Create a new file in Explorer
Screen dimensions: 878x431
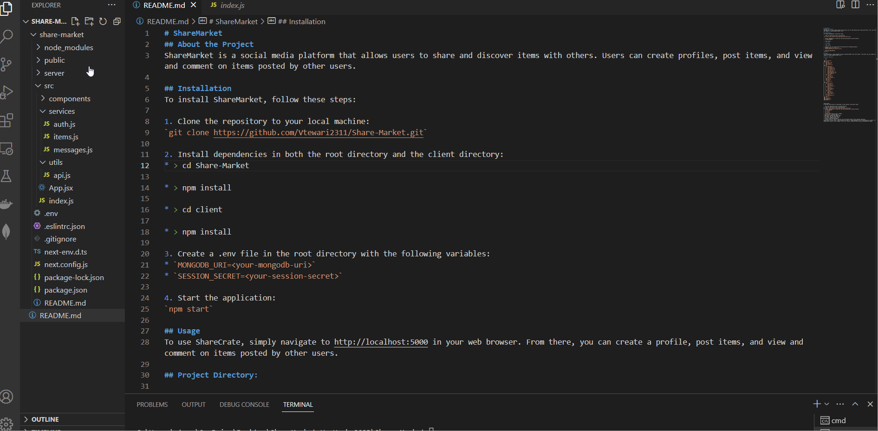pos(75,21)
